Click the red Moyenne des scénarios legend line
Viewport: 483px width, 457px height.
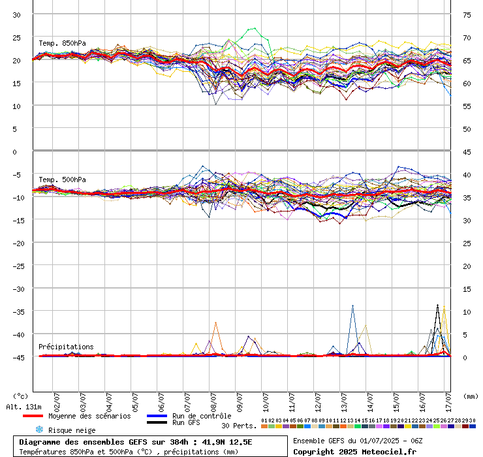[x=33, y=416]
